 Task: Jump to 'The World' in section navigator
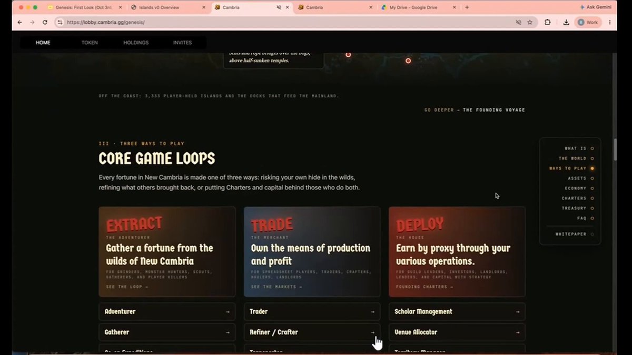click(x=576, y=158)
